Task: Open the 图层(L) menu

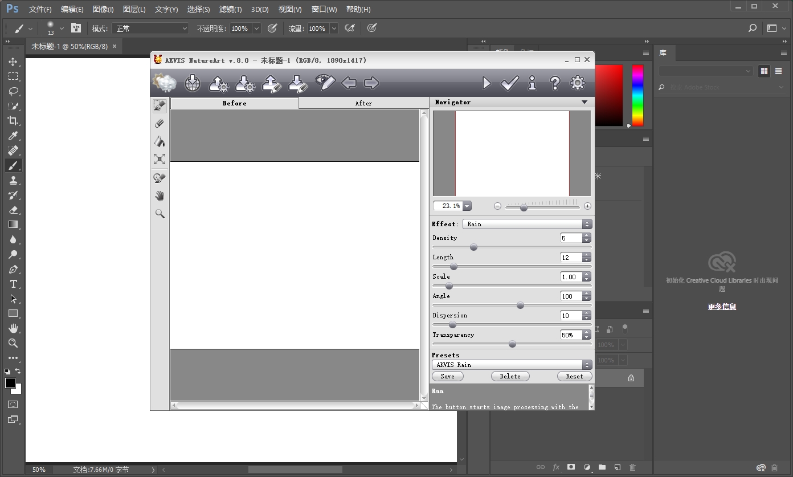Action: click(x=134, y=9)
